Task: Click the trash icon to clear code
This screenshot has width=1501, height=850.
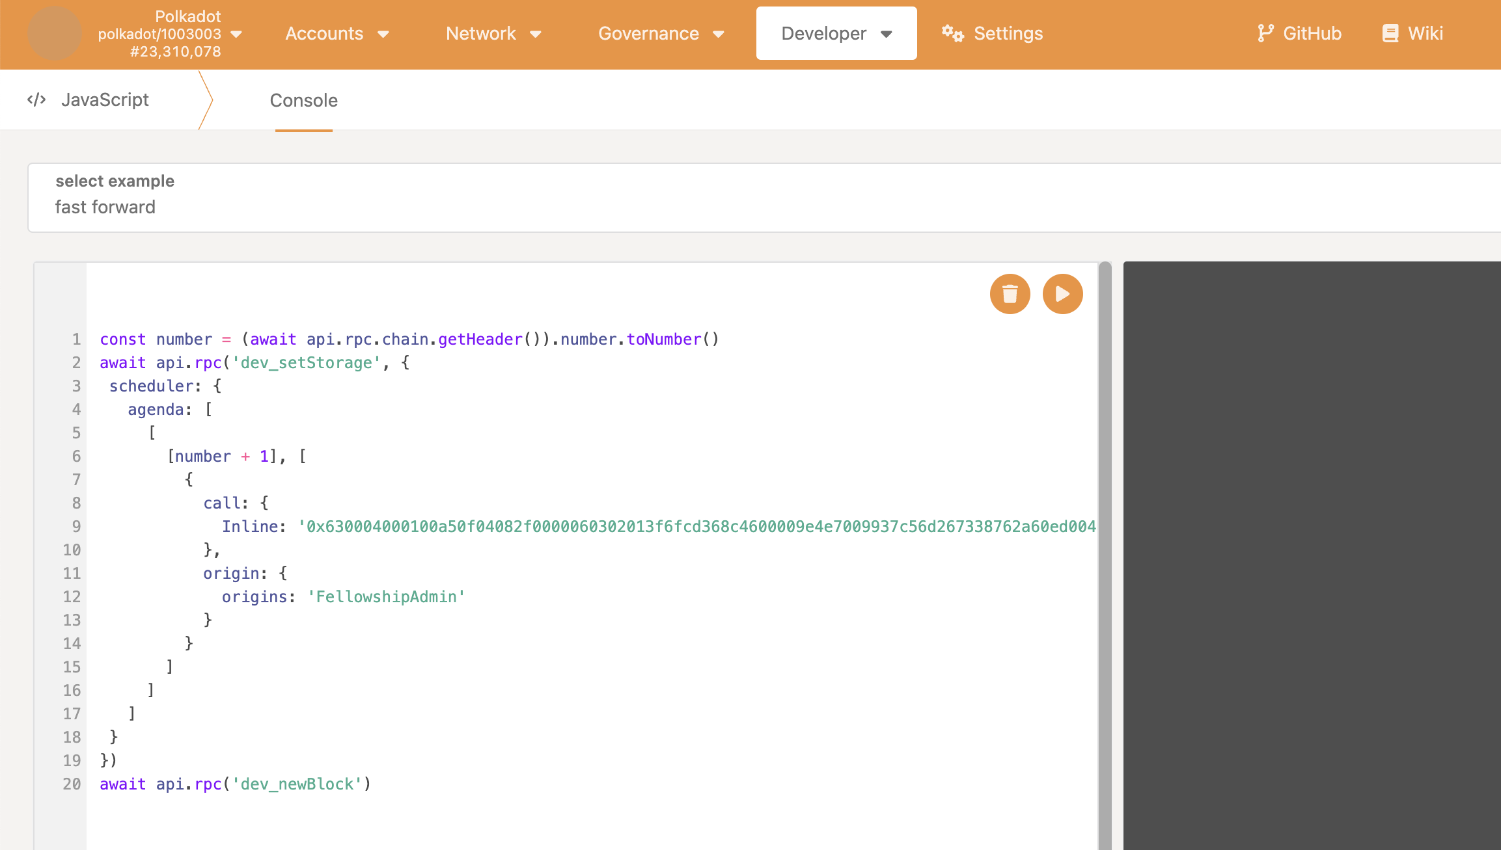Action: 1010,294
